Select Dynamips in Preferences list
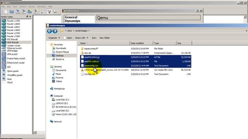The width and height of the screenshot is (248, 139). click(x=72, y=21)
